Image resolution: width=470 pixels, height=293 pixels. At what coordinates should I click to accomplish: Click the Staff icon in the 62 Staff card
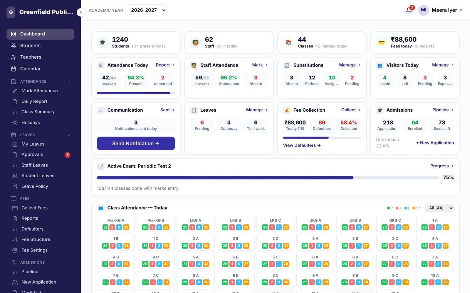click(x=195, y=42)
